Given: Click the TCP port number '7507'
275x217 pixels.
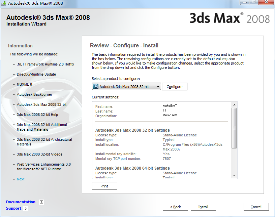Looking at the screenshot, I should (x=166, y=159).
